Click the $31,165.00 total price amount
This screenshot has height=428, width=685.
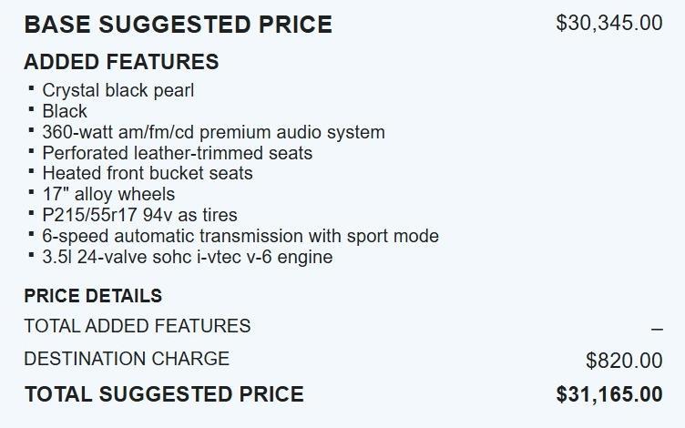click(x=609, y=394)
